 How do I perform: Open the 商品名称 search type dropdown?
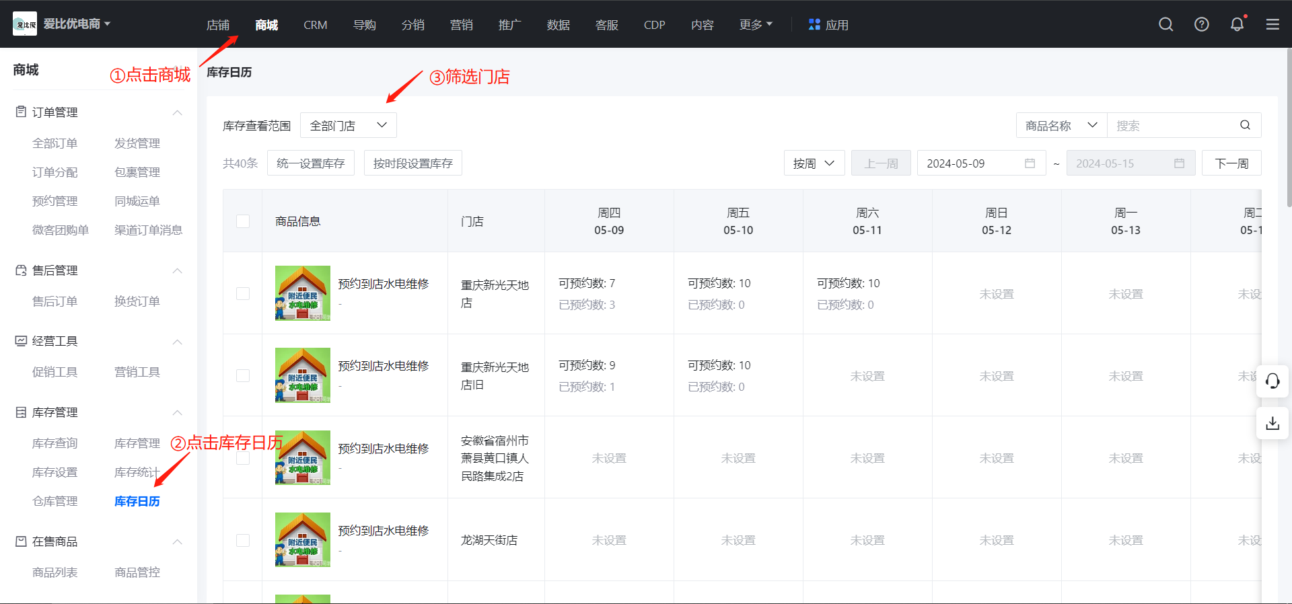[1061, 125]
